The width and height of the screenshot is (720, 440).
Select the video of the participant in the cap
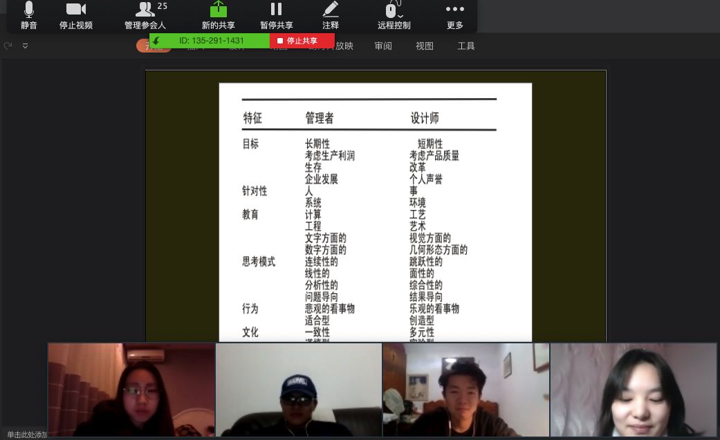click(299, 390)
